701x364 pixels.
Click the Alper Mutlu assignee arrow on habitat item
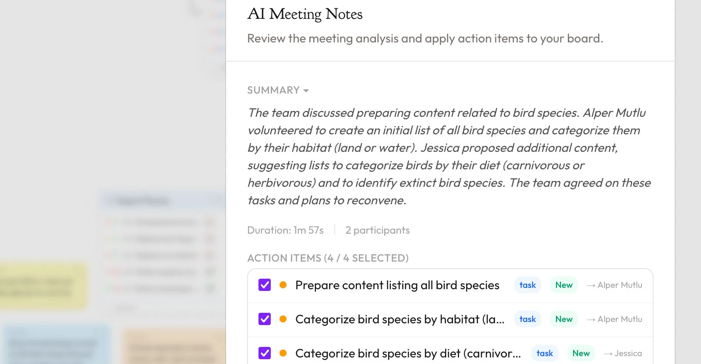tap(591, 319)
